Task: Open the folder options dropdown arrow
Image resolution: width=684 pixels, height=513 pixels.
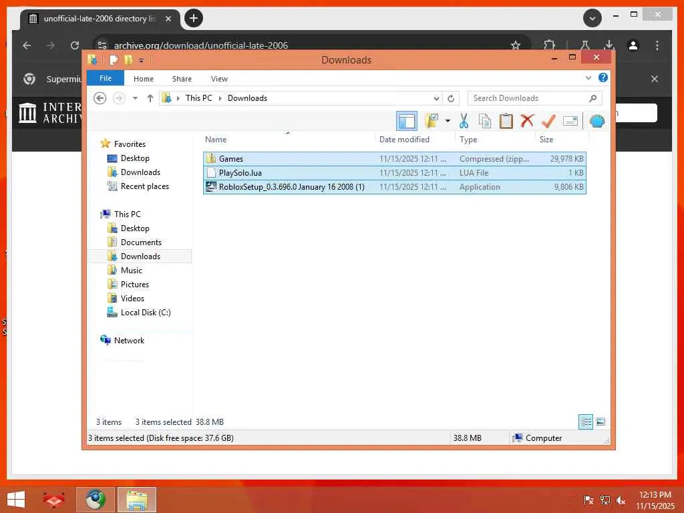Action: pos(448,121)
